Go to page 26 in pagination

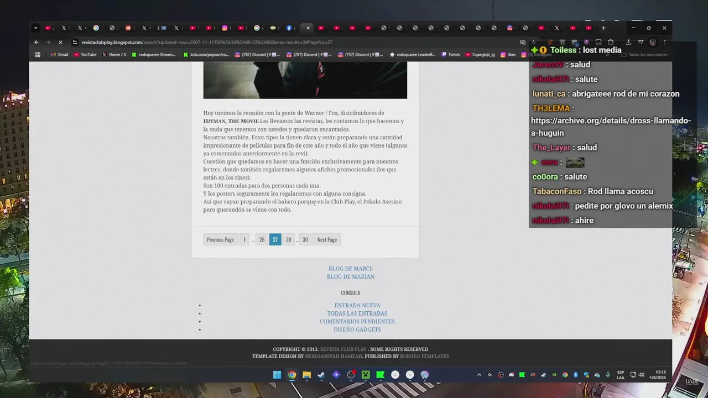point(262,239)
